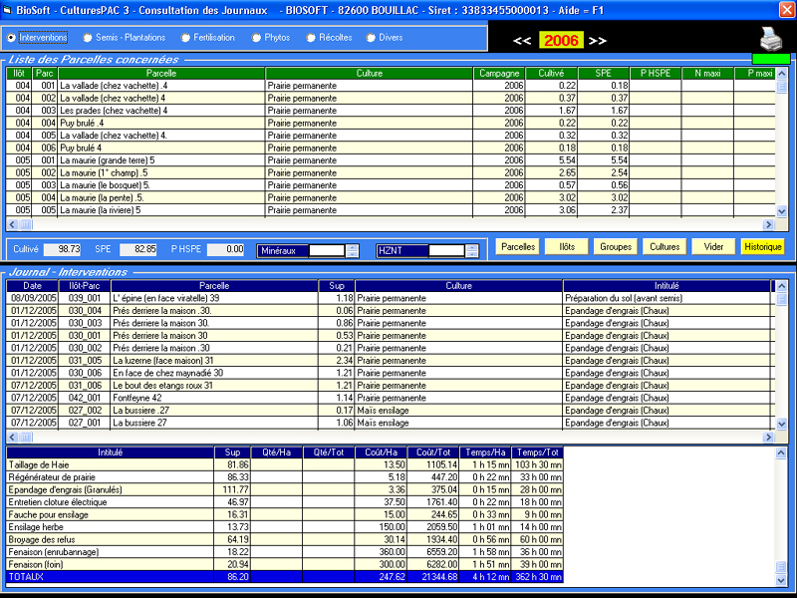Screen dimensions: 797x598
Task: Click the highlighted TOTAUX row label
Action: (x=26, y=577)
